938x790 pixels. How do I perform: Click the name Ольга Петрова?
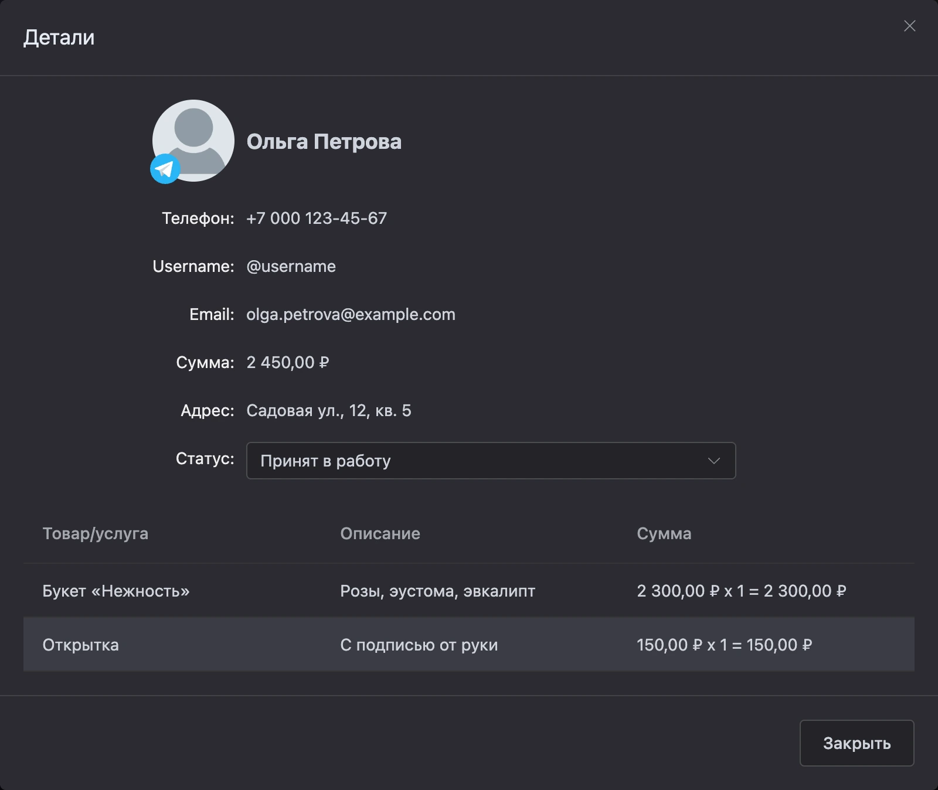[324, 142]
